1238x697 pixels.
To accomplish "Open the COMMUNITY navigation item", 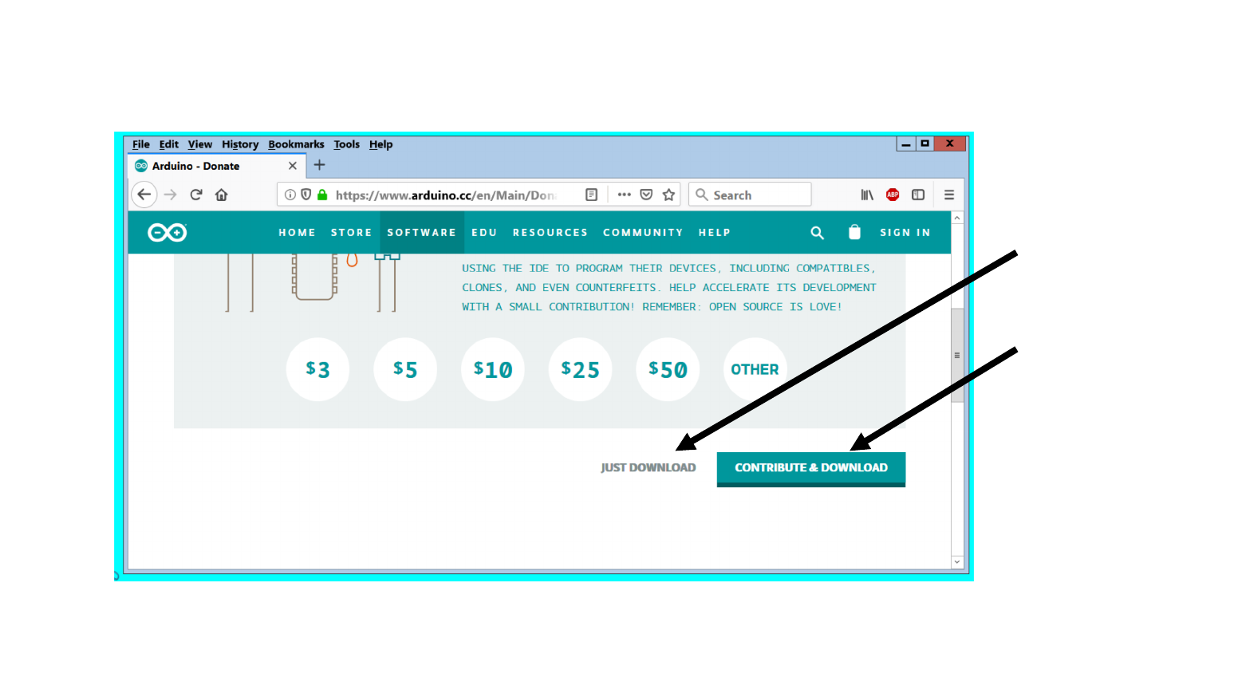I will [643, 233].
